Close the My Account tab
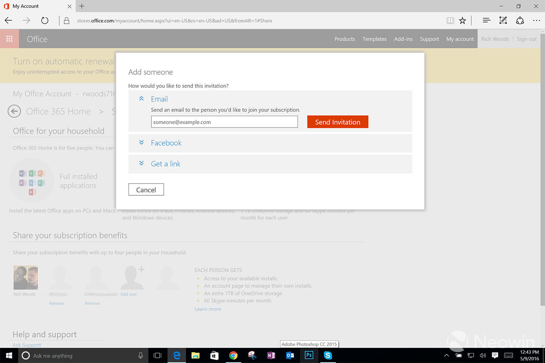Viewport: 545px width, 363px height. coord(69,6)
